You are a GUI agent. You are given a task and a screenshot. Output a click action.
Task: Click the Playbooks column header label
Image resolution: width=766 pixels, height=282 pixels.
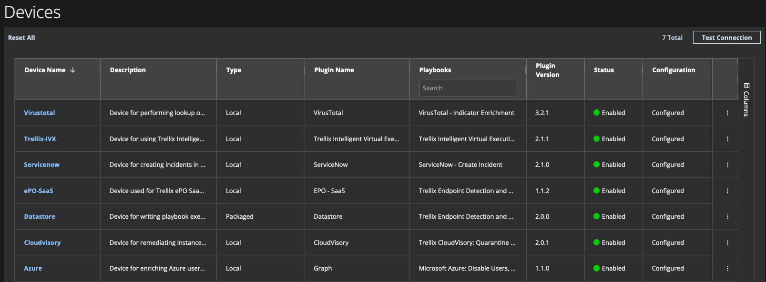coord(435,70)
